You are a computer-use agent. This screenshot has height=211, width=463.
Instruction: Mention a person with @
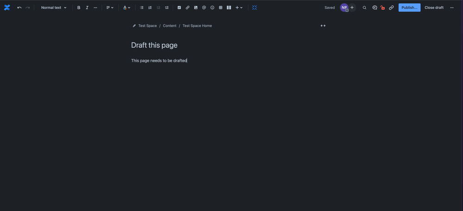[x=204, y=8]
